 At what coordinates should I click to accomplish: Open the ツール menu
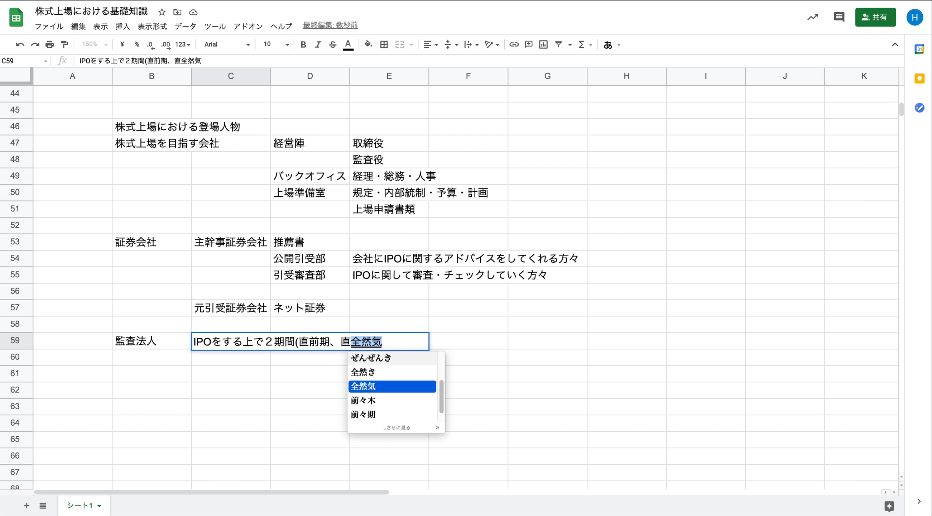click(215, 26)
